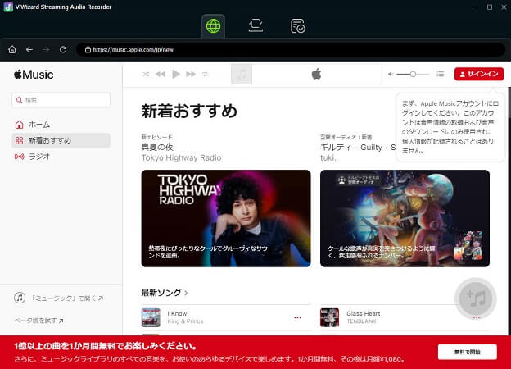
Task: Open Glass Heart cover art
Action: (329, 317)
